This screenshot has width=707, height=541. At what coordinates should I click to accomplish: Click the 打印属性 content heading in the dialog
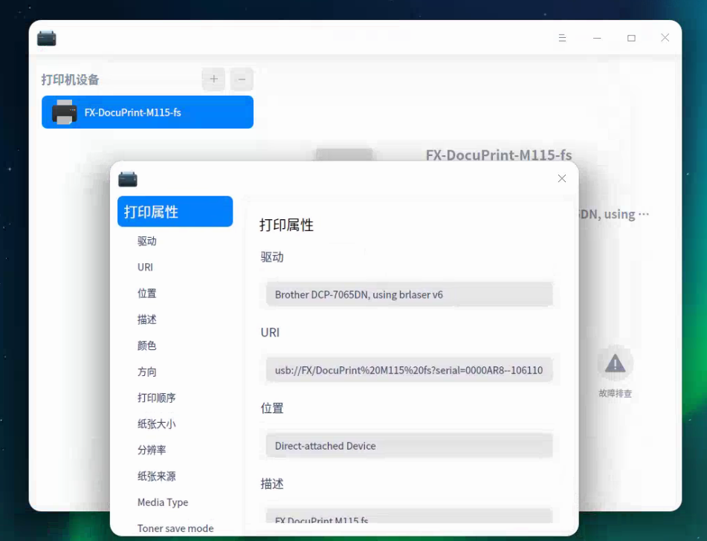pyautogui.click(x=286, y=225)
